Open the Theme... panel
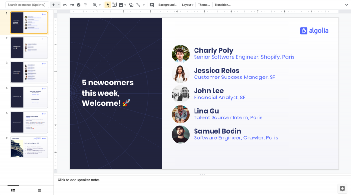This screenshot has height=195, width=351. pyautogui.click(x=204, y=5)
